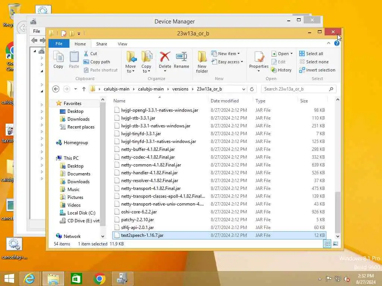
Task: Open Windows Store from taskbar
Action: click(x=76, y=279)
